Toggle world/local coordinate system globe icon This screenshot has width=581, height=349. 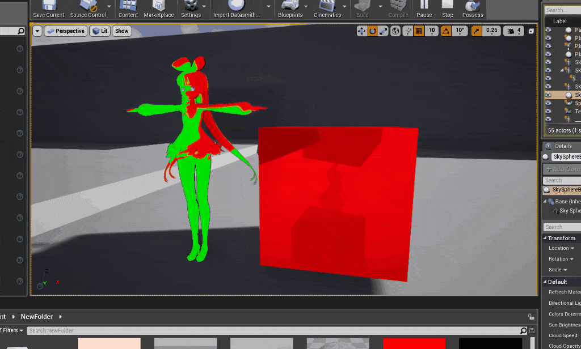tap(395, 31)
